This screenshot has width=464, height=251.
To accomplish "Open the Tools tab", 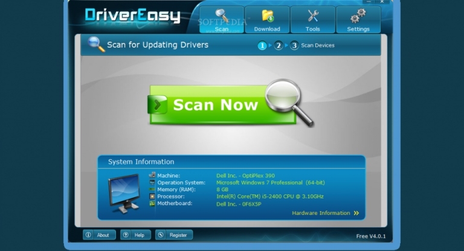I will (313, 19).
